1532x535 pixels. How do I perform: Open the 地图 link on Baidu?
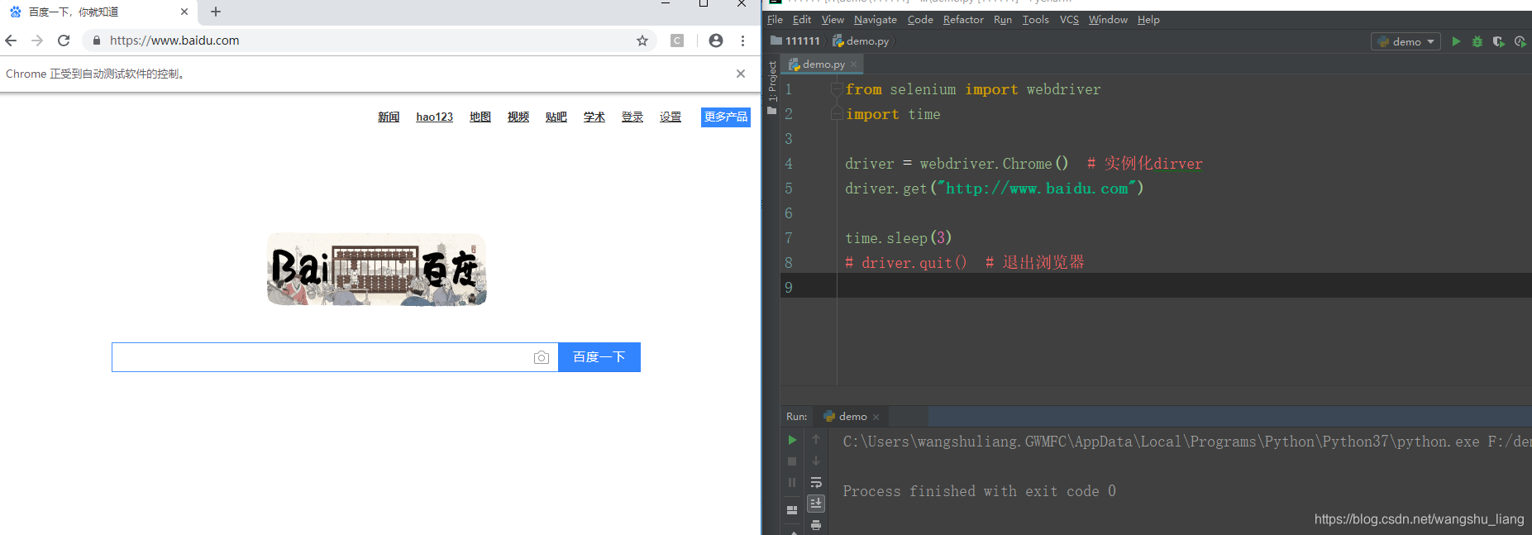point(480,117)
